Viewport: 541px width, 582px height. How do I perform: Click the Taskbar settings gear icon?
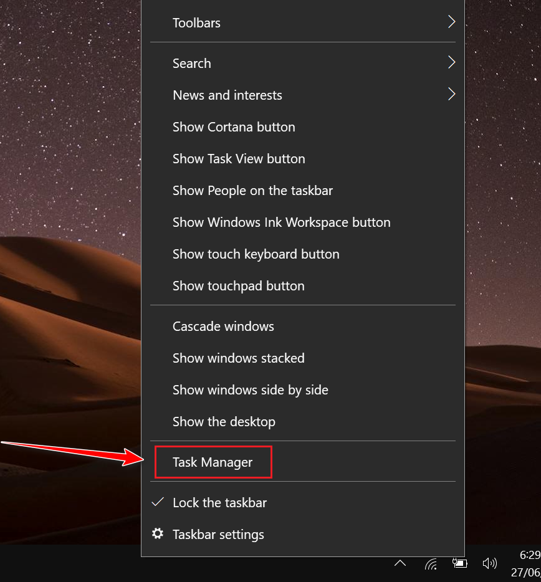click(158, 534)
